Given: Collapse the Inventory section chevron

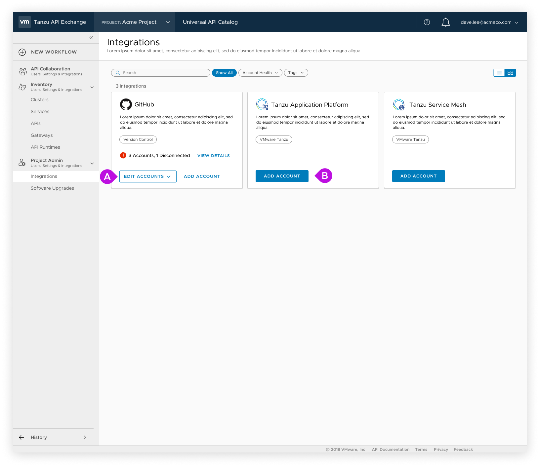Looking at the screenshot, I should coord(92,87).
